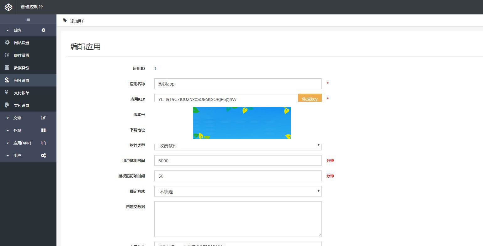Click the cube logo in the top bar
The height and width of the screenshot is (246, 483).
[x=8, y=7]
